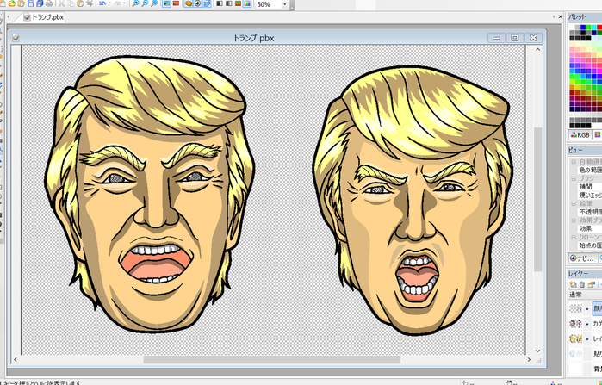
Task: Click the black-and-white half icon
Action: point(220,3)
